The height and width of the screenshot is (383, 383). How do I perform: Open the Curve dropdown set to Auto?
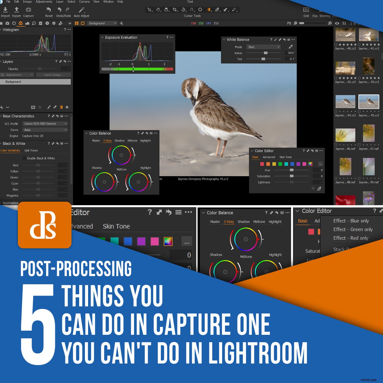click(x=45, y=130)
